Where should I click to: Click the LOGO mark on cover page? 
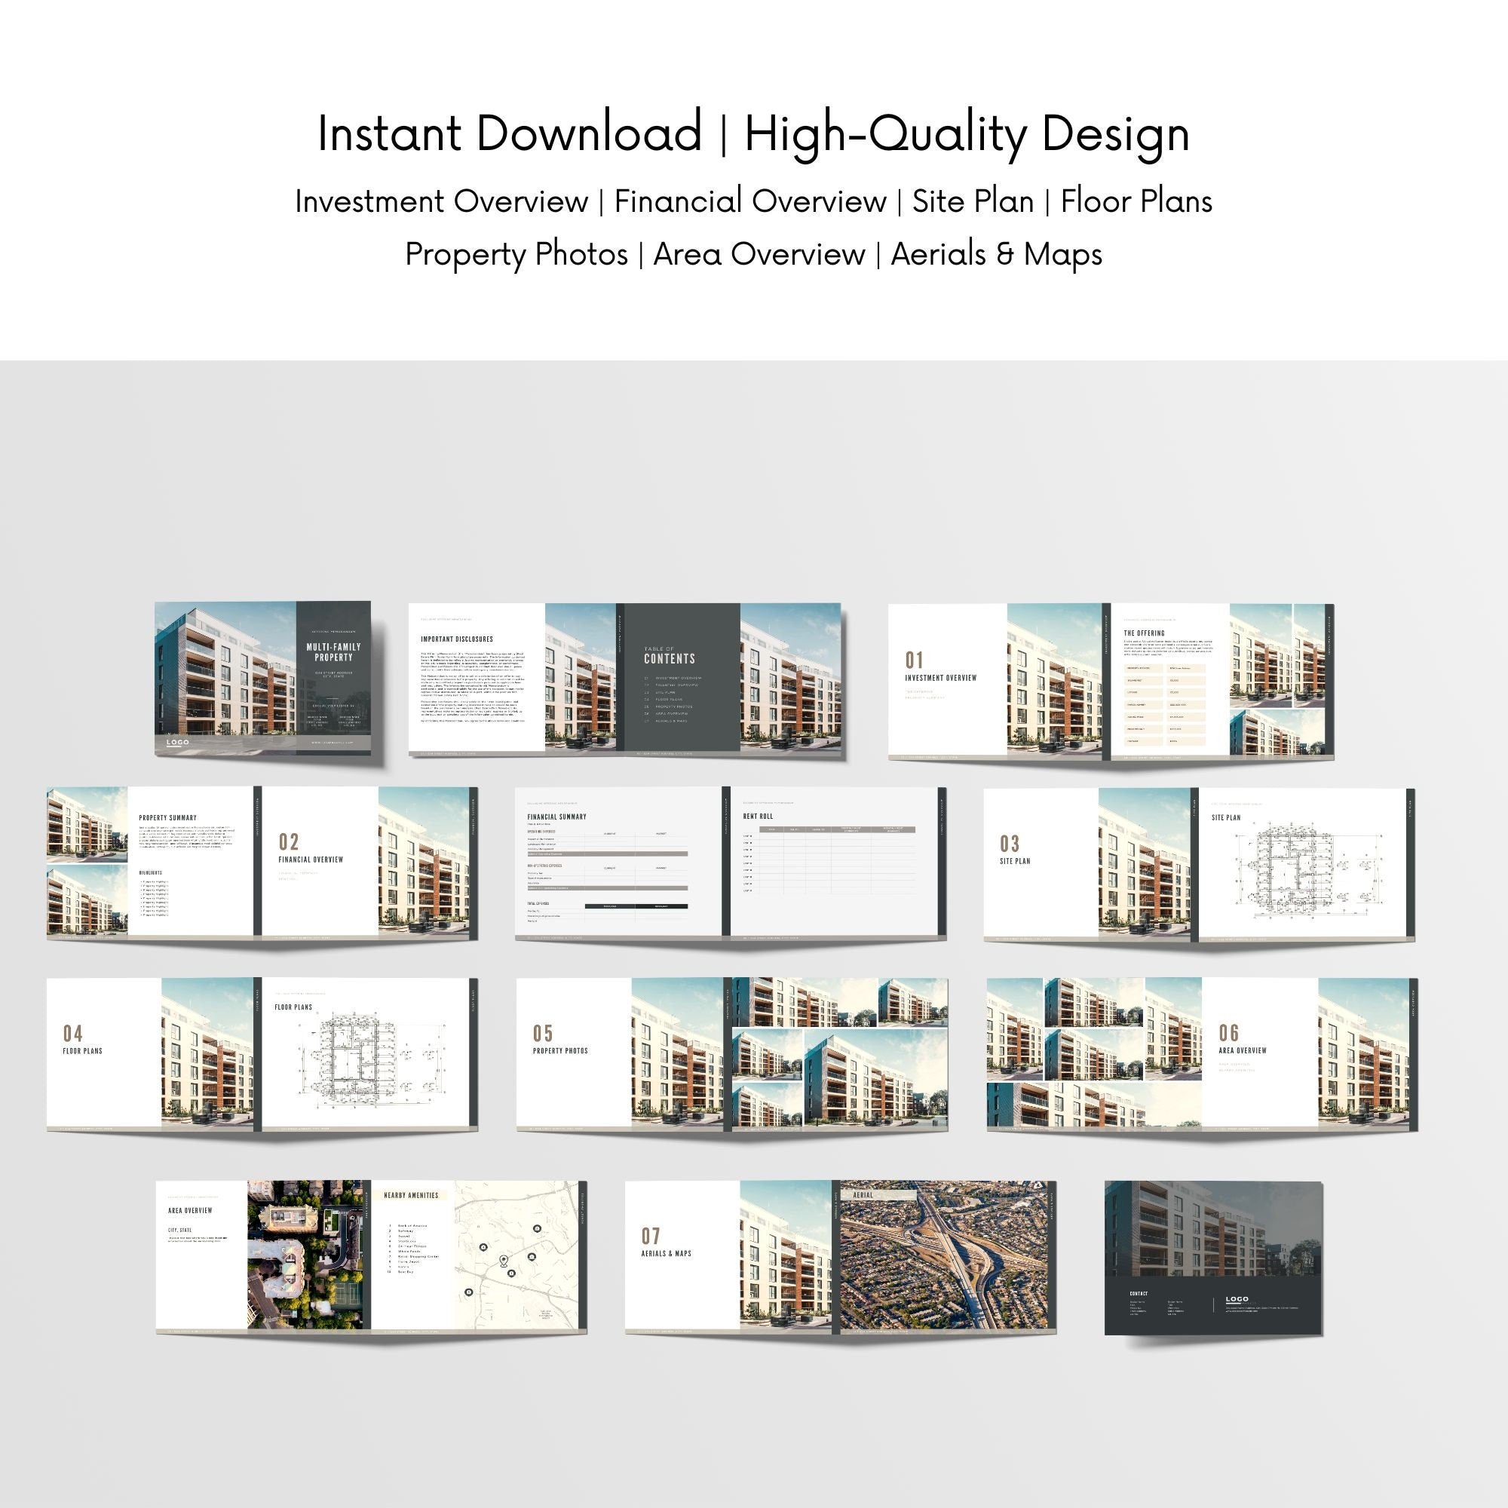177,741
